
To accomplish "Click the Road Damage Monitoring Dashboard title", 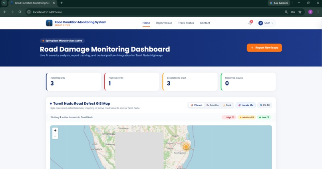I will [x=105, y=49].
